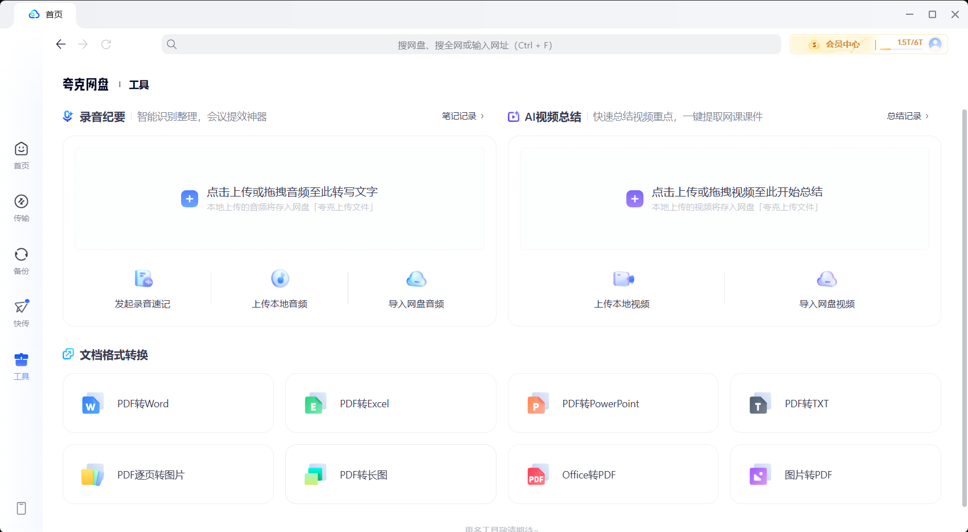Open the PDF转长图 converter

pyautogui.click(x=391, y=474)
